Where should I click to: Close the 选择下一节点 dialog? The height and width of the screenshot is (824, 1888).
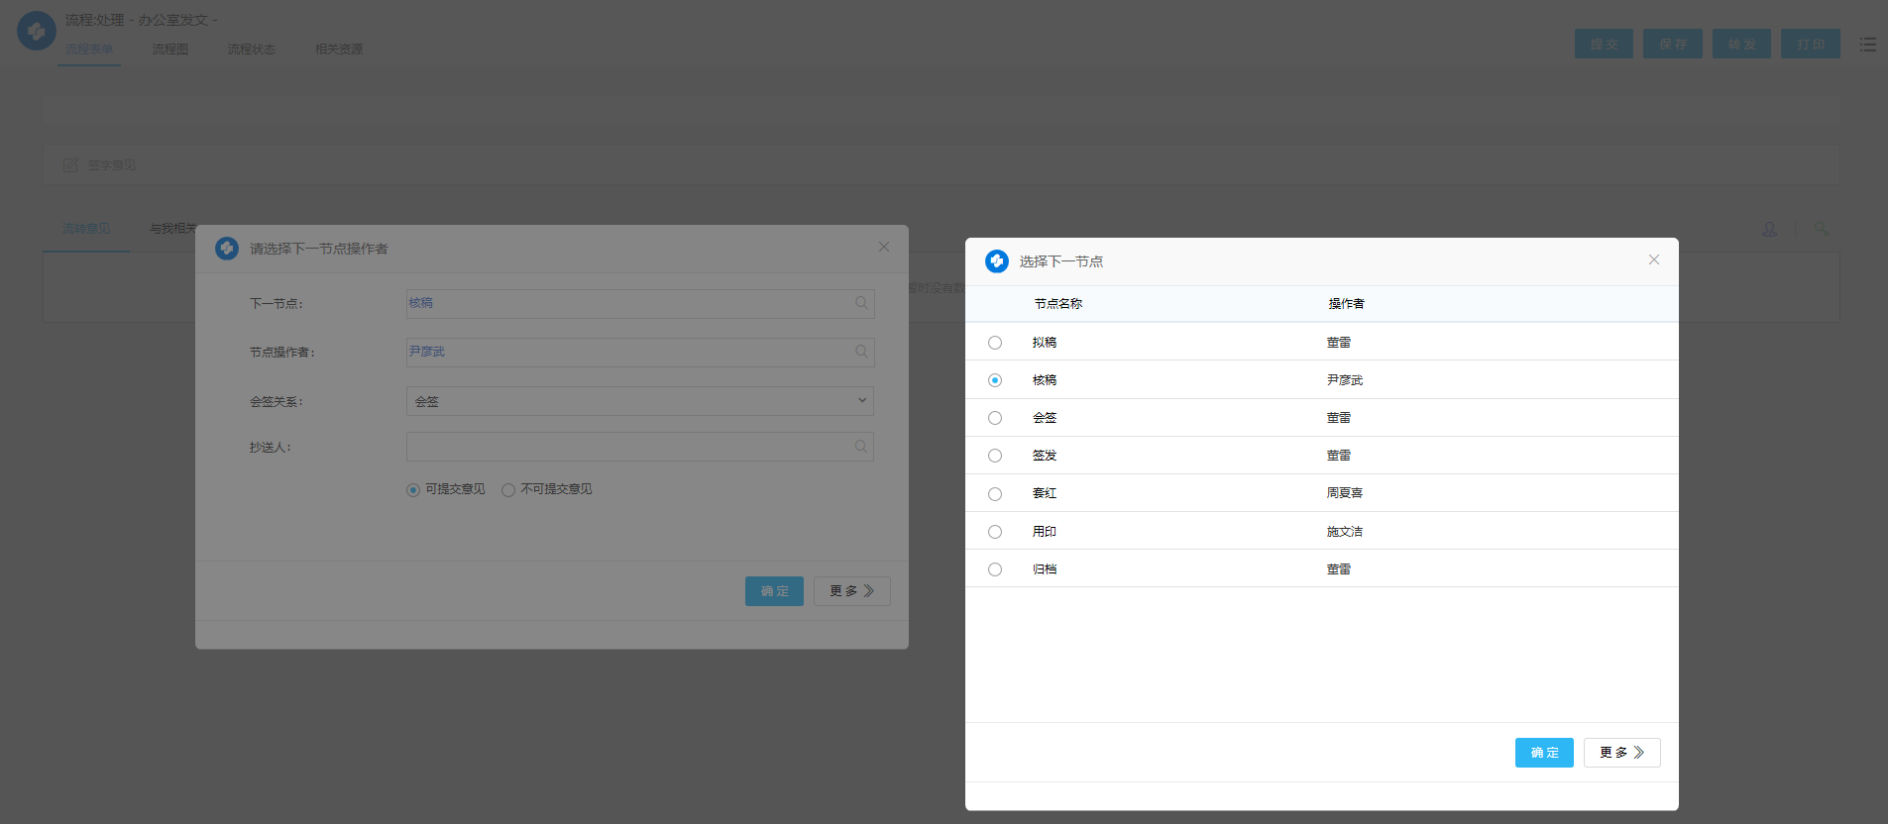point(1653,259)
